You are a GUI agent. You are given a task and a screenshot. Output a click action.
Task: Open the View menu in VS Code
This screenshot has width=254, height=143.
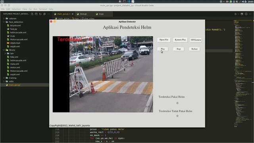click(25, 9)
